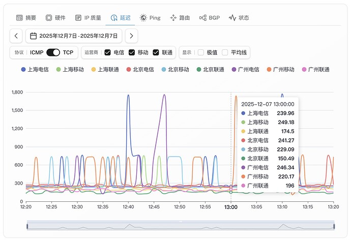Click the calendar icon in the date field
Viewport: 351px width, 241px height.
click(x=34, y=36)
